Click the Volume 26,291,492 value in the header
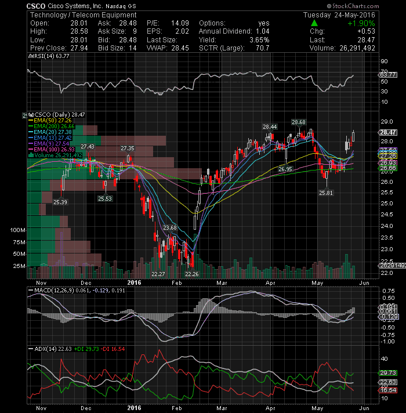The height and width of the screenshot is (413, 406). pos(357,48)
